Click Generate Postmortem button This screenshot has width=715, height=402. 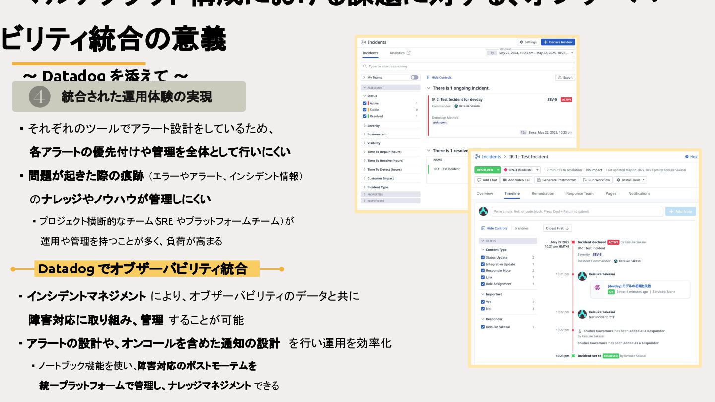click(557, 180)
